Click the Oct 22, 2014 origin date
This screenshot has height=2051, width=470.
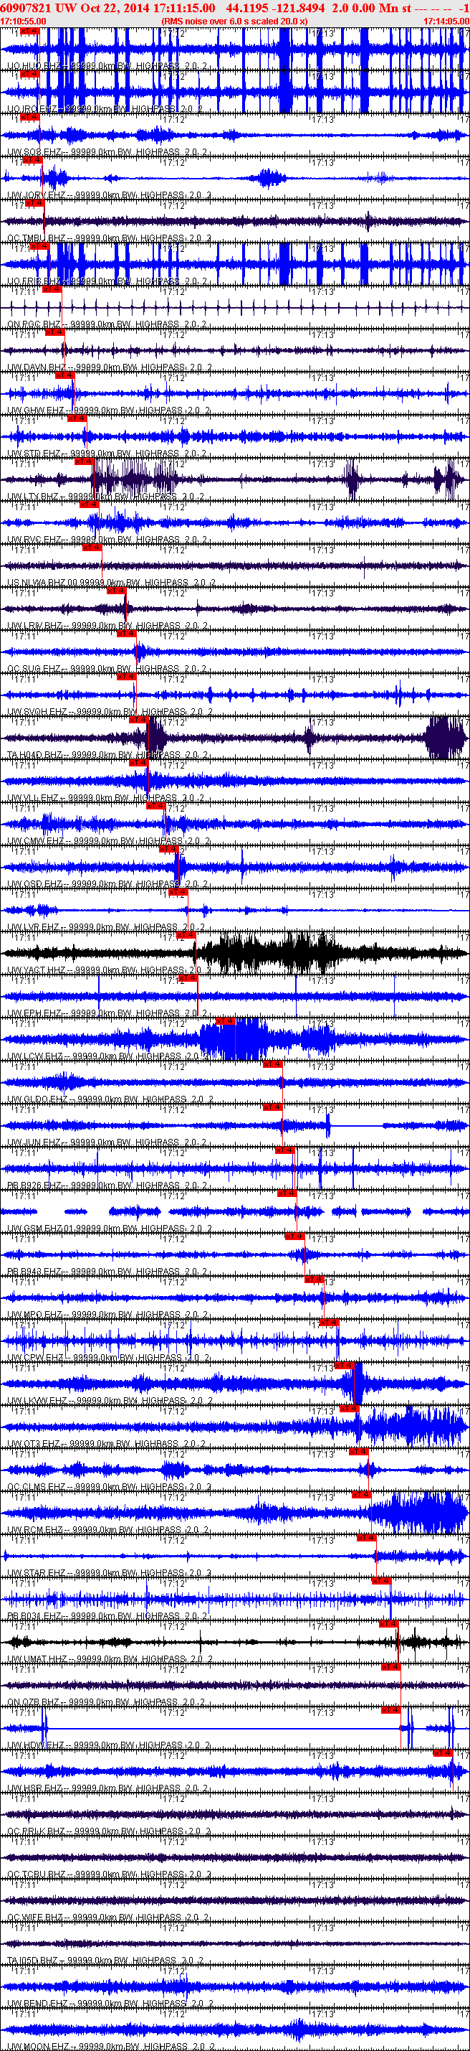pyautogui.click(x=115, y=8)
